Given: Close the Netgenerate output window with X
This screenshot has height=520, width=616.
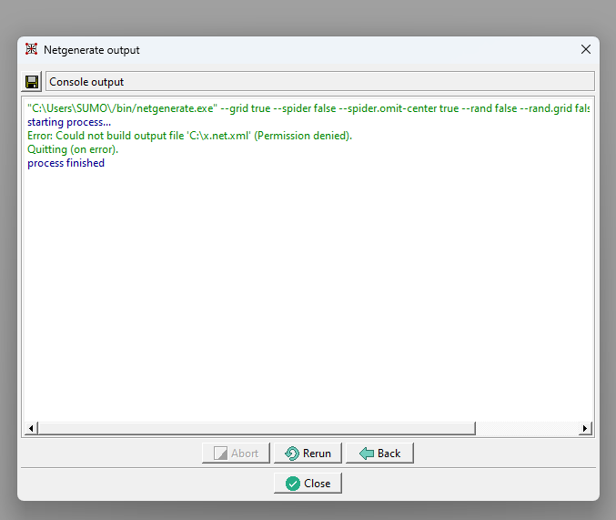Looking at the screenshot, I should 585,49.
